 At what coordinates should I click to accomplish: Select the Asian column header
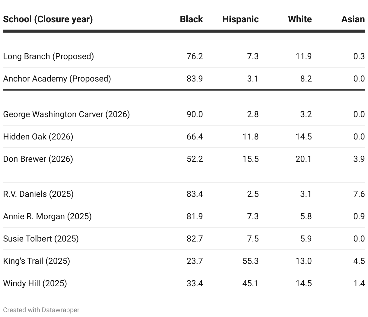click(x=353, y=19)
